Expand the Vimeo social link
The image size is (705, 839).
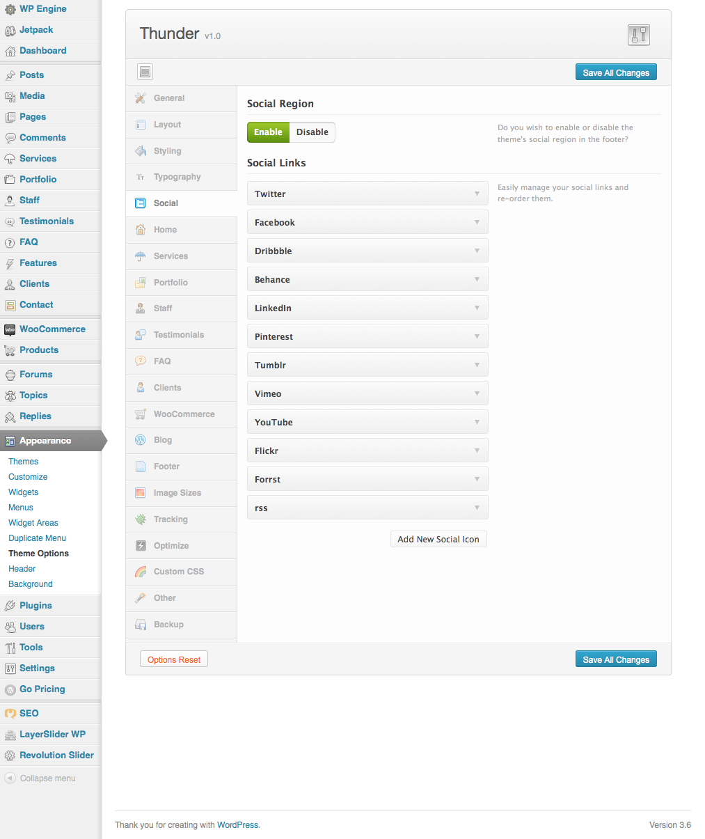point(367,393)
